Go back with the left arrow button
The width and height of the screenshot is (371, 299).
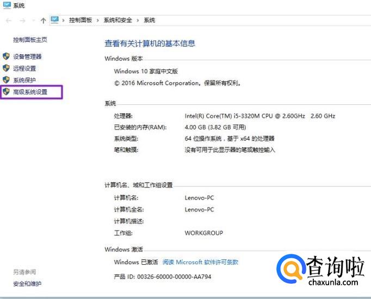[9, 21]
